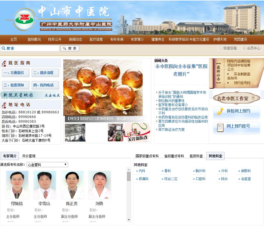Open the 专科专病 menu item
Viewport: 264px width, 228px height.
coord(117,39)
